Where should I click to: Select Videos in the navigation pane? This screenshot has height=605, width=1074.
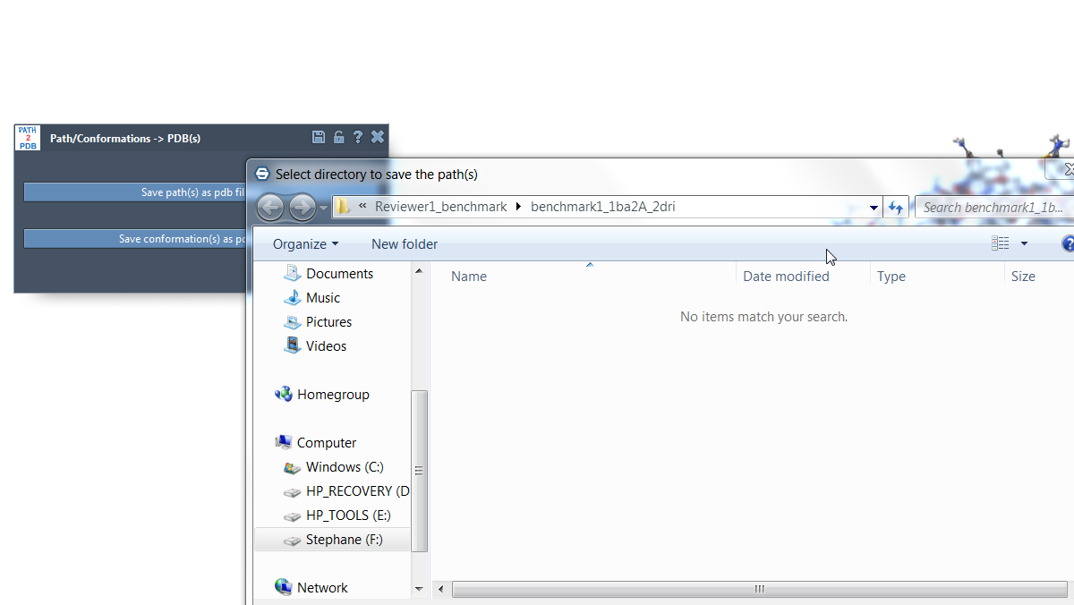pos(315,346)
